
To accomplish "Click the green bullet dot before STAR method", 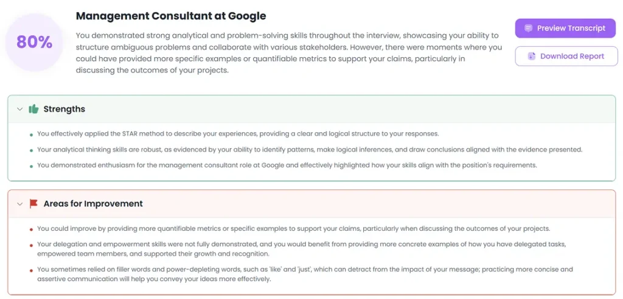I will click(32, 135).
